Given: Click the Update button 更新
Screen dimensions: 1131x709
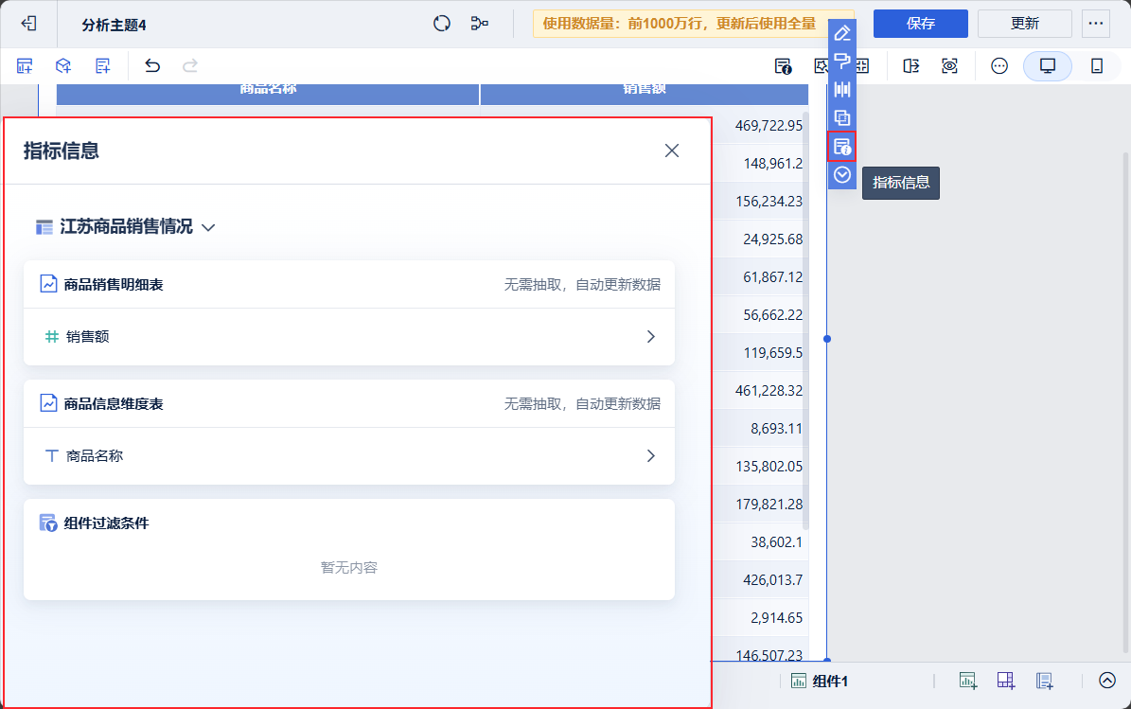Looking at the screenshot, I should tap(1024, 24).
